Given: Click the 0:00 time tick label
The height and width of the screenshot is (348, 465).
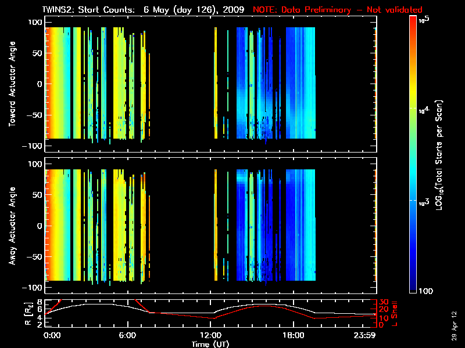Looking at the screenshot, I should coord(52,336).
